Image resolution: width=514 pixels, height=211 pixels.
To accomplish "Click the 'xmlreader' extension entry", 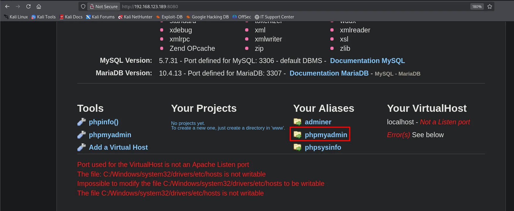I will coord(355,30).
